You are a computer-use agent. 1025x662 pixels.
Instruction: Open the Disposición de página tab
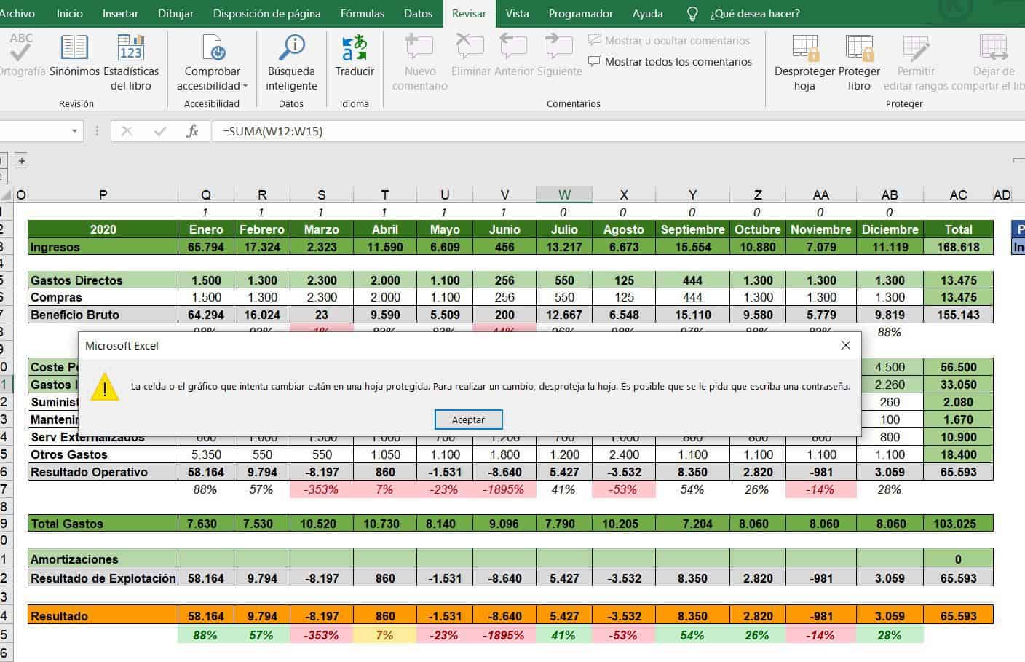tap(266, 13)
